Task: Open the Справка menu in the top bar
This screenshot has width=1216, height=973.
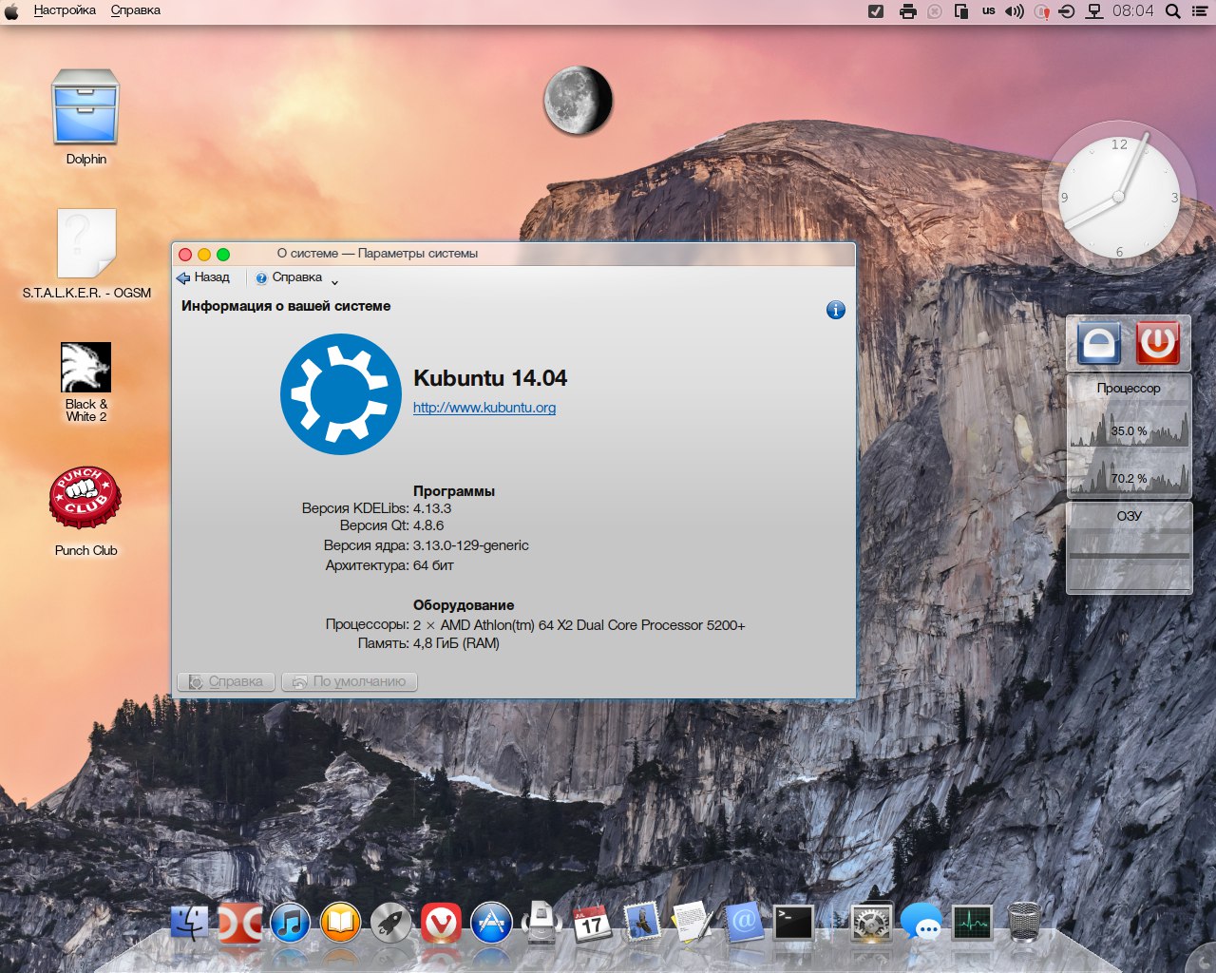Action: pos(136,10)
